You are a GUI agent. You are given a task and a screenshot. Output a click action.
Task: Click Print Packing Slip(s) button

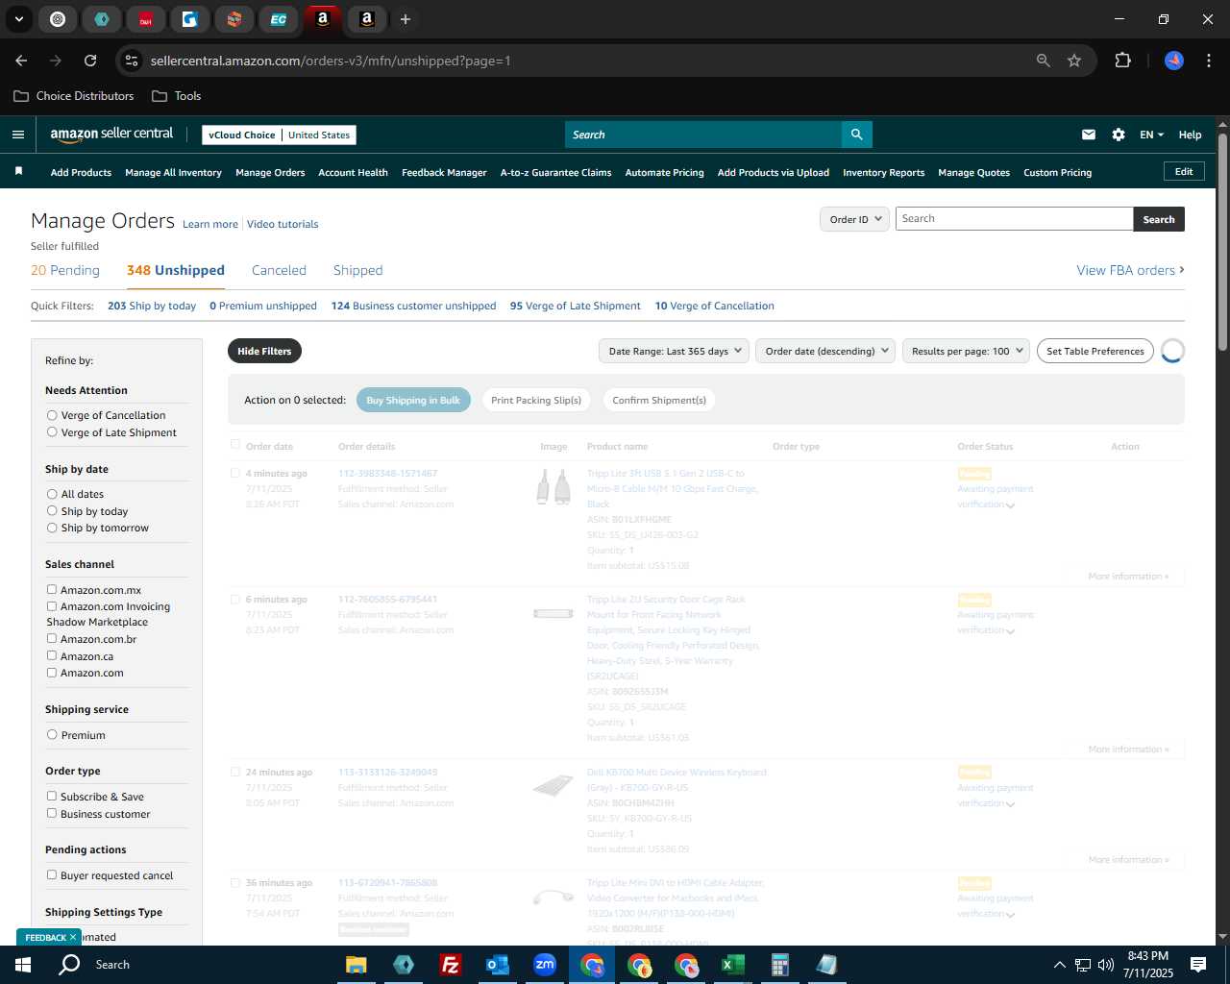click(536, 400)
